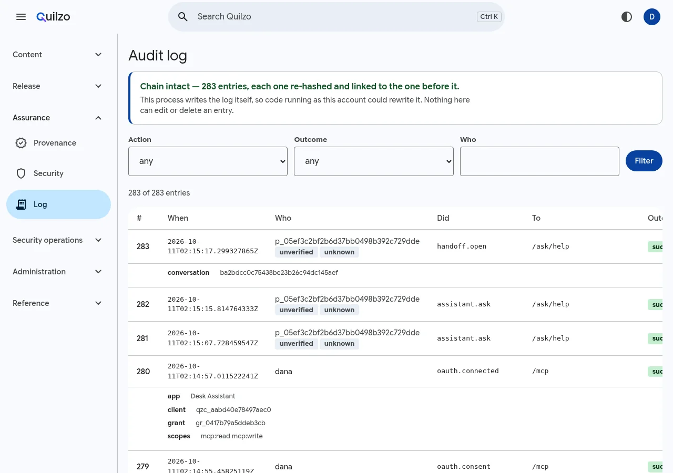Open the user avatar D menu
673x473 pixels.
coord(652,17)
